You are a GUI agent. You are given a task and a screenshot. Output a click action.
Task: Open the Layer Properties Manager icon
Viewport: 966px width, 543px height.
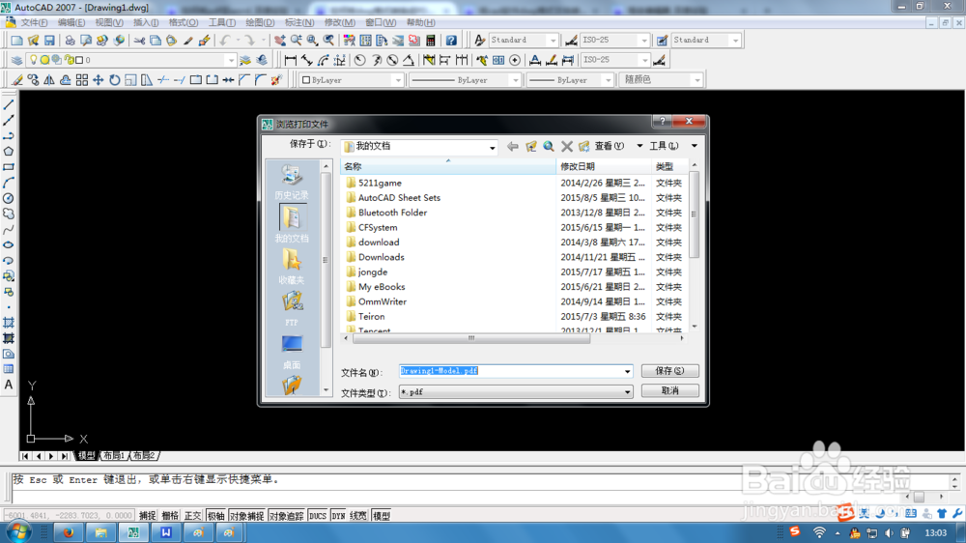[x=16, y=60]
